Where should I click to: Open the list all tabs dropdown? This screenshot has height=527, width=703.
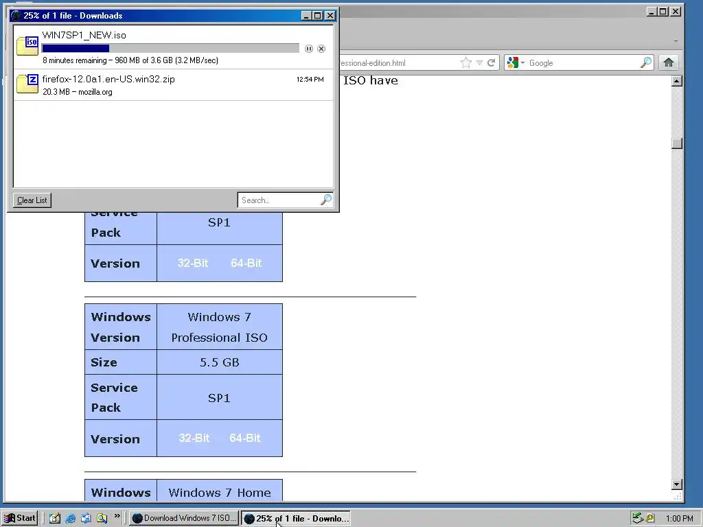point(676,41)
